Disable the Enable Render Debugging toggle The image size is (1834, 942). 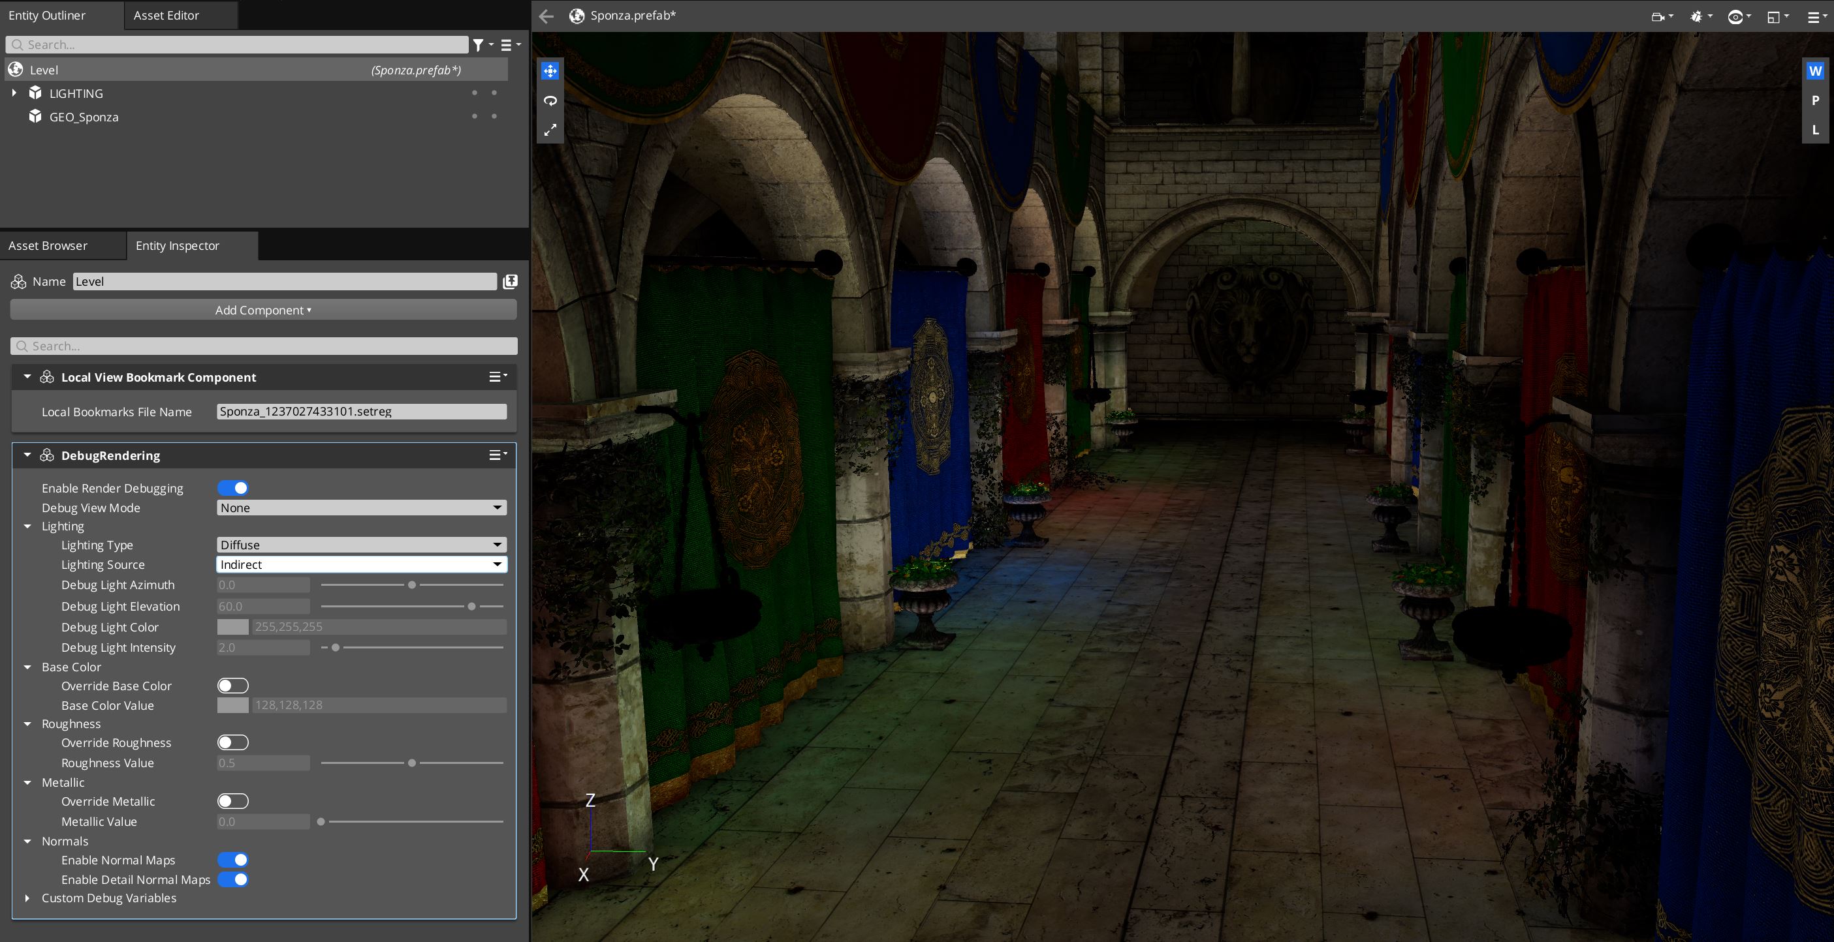[233, 488]
